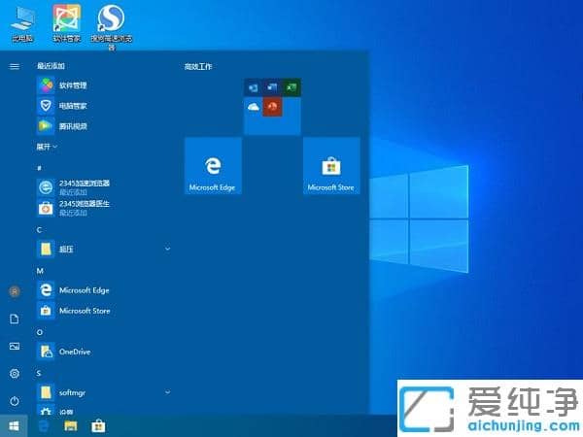The width and height of the screenshot is (583, 437).
Task: Open the large Microsoft Store tile
Action: pyautogui.click(x=331, y=166)
